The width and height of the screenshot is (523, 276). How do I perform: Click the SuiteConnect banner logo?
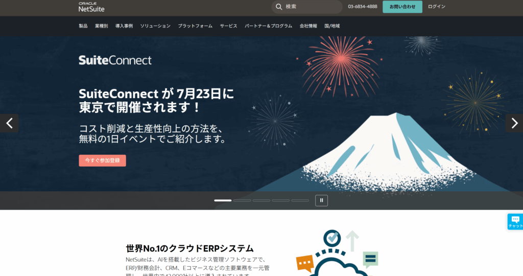(115, 60)
